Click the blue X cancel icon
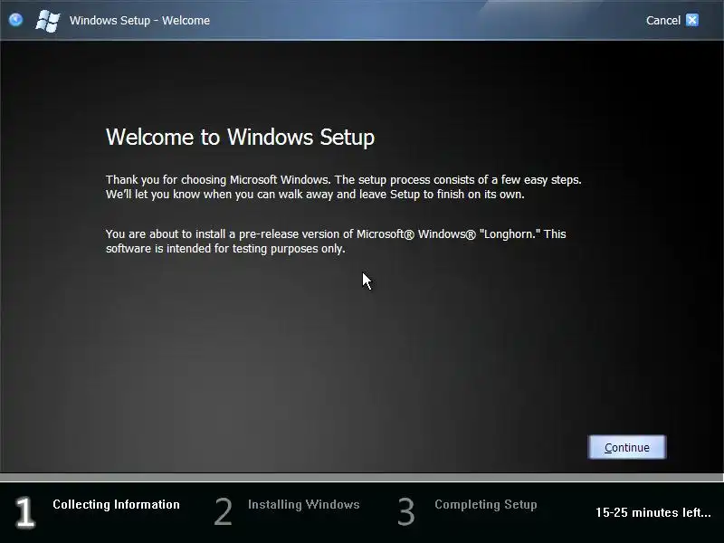The image size is (724, 543). [691, 20]
